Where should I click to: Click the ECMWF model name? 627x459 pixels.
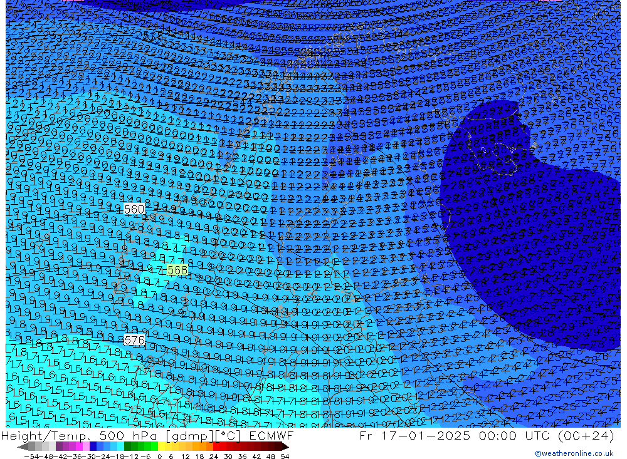(271, 435)
